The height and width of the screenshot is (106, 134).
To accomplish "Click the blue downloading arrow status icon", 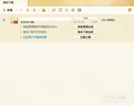I will (x=4, y=20).
